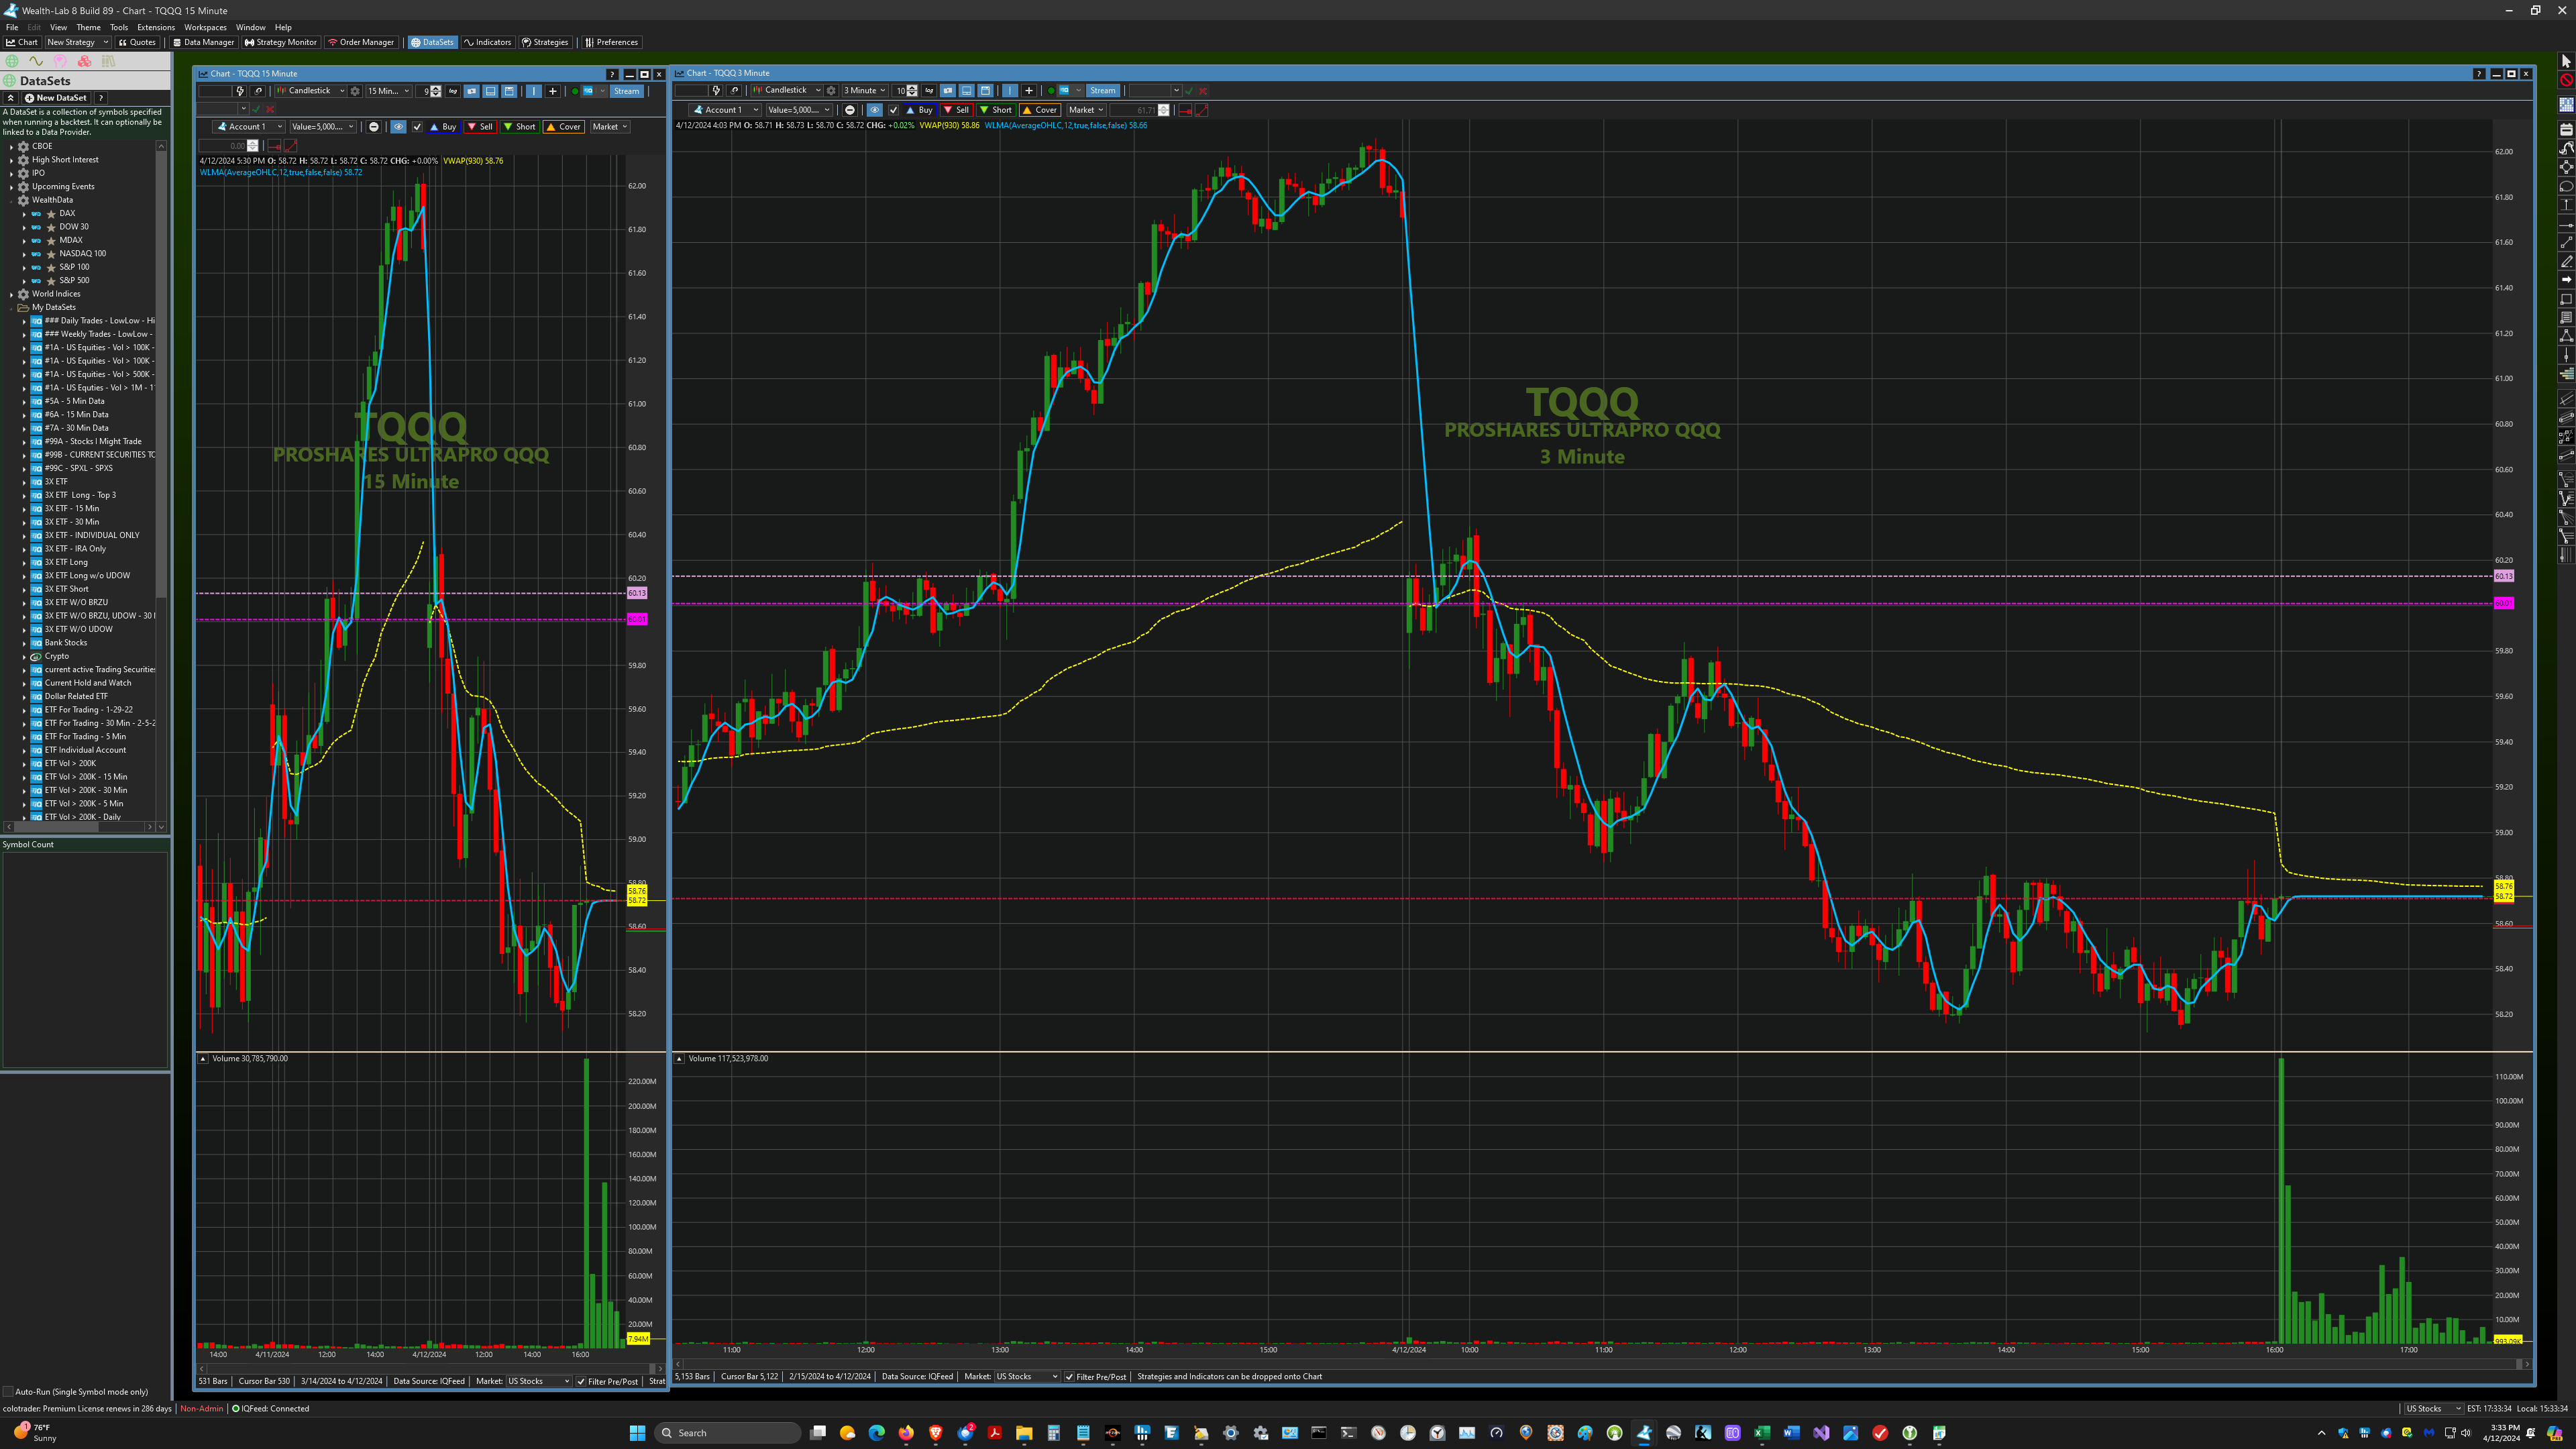
Task: Enable Auto-Run Single Symbol mode checkbox
Action: (x=8, y=1392)
